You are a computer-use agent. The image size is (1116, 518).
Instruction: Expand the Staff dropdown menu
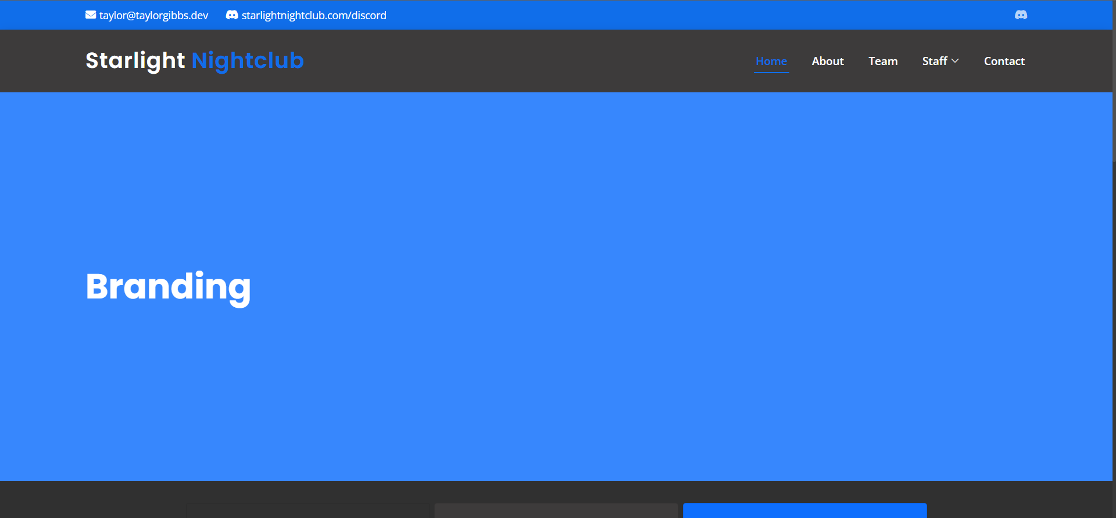pyautogui.click(x=935, y=61)
